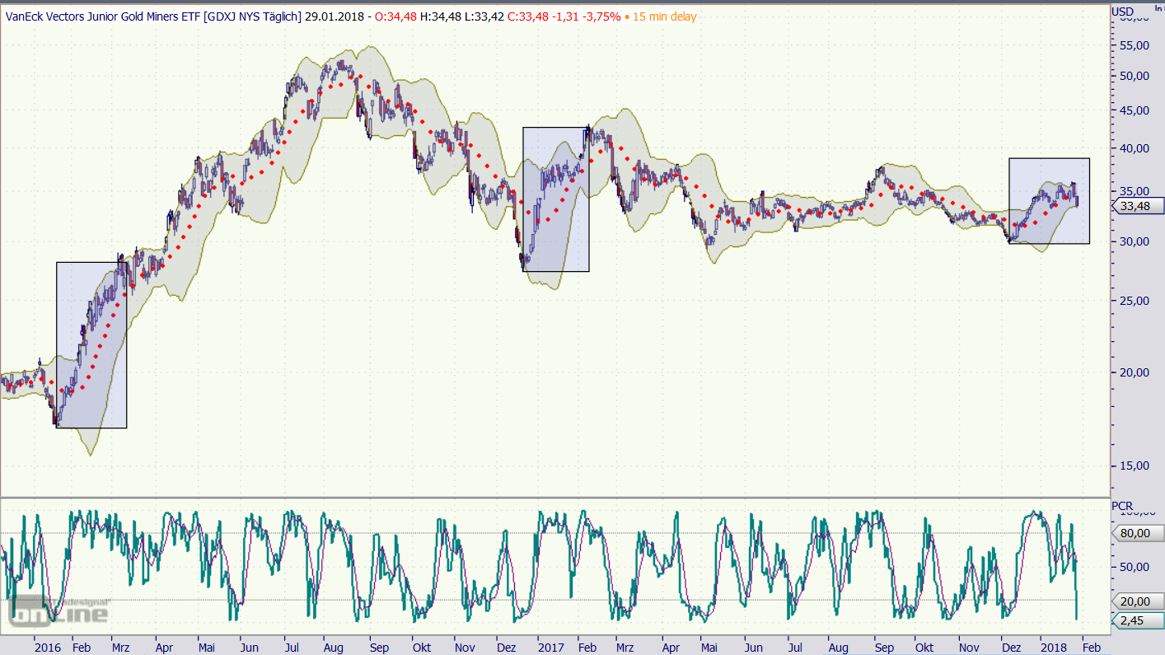Select the date 29.01.2018 in the header
Image resolution: width=1165 pixels, height=655 pixels.
334,16
